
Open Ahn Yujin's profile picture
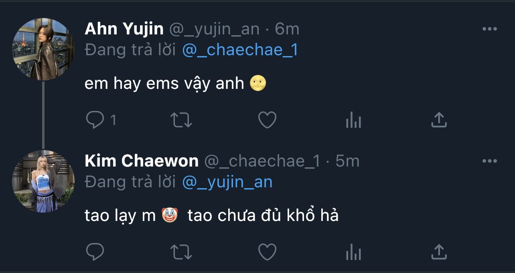[43, 49]
